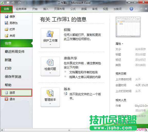Viewport: 148px width, 132px height.
Task: Click the 今天 15:25 creation time
Action: (141, 85)
